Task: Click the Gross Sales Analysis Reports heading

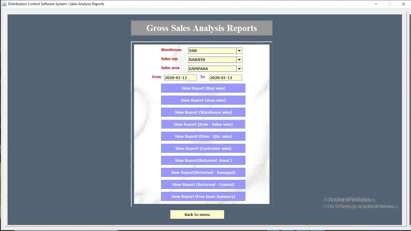Action: tap(202, 28)
